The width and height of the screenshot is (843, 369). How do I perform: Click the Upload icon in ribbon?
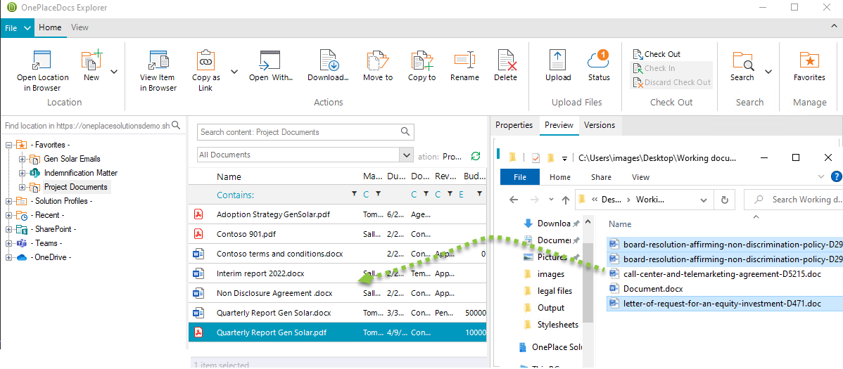(x=558, y=66)
